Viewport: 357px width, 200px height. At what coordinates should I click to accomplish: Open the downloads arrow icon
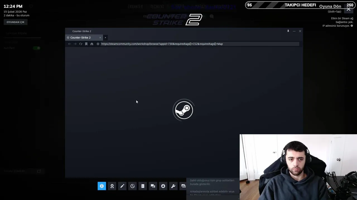click(163, 186)
